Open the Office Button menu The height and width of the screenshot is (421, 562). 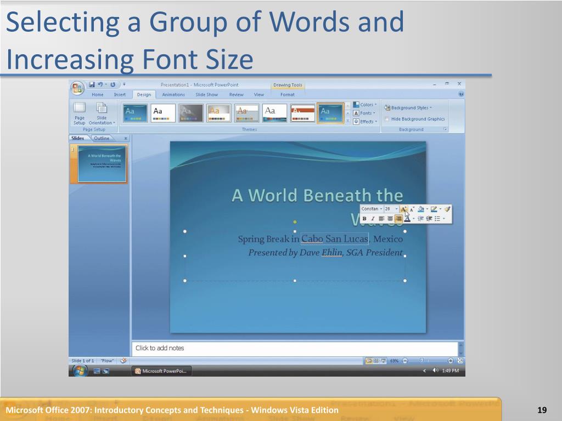pyautogui.click(x=77, y=88)
